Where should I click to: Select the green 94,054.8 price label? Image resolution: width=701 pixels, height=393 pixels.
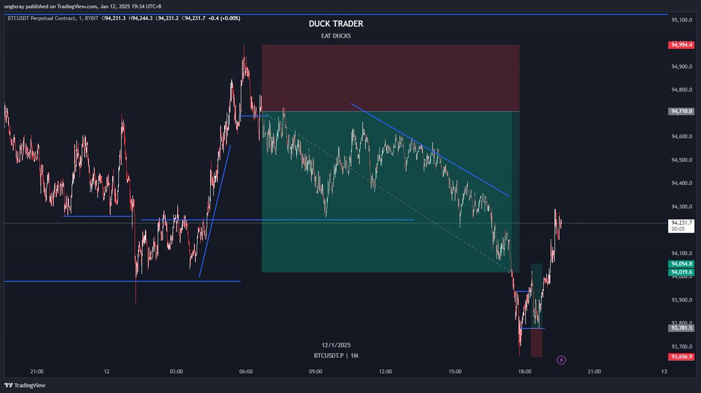(x=682, y=264)
